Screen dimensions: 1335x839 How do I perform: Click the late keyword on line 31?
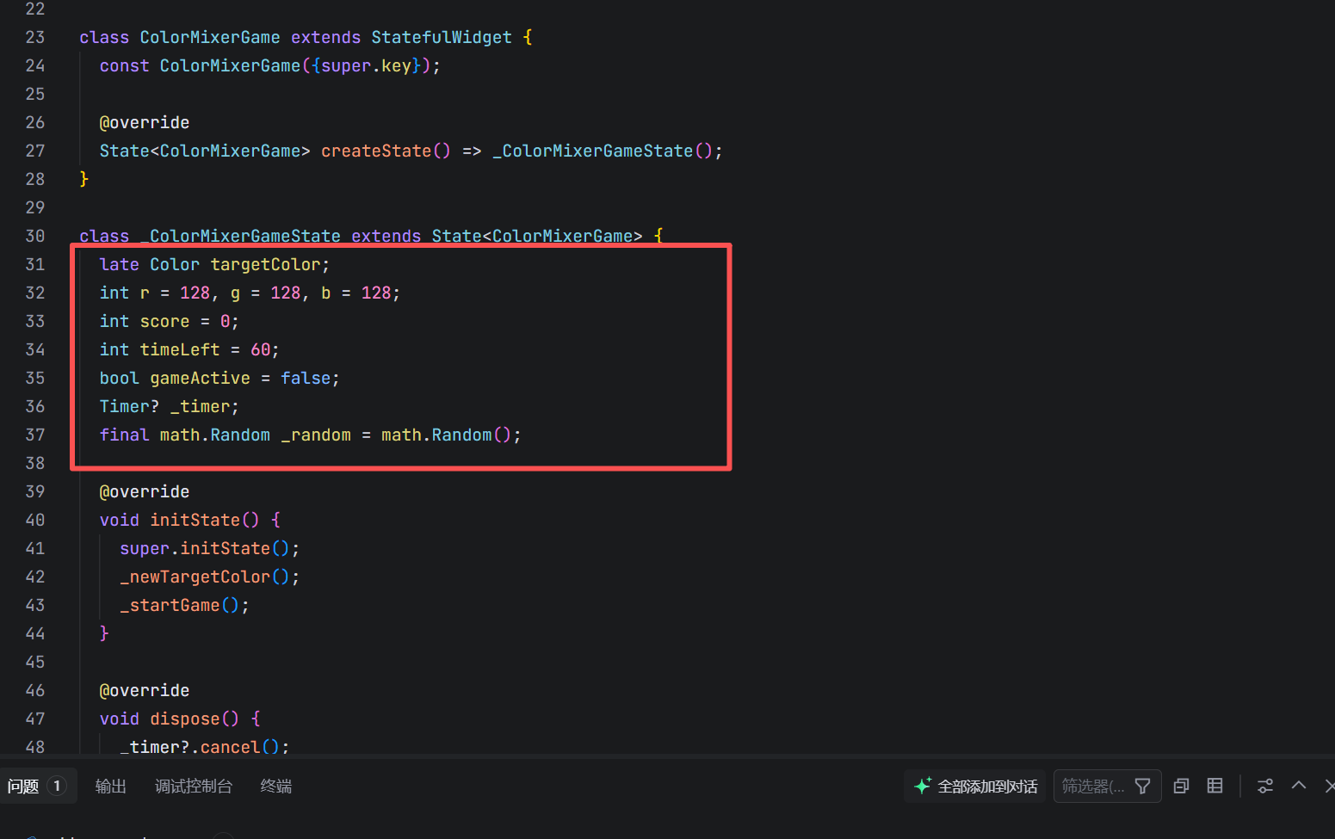click(120, 265)
